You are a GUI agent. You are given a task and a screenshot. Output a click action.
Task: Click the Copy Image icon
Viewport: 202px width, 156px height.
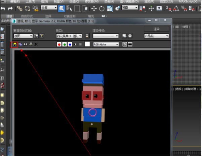(20, 44)
